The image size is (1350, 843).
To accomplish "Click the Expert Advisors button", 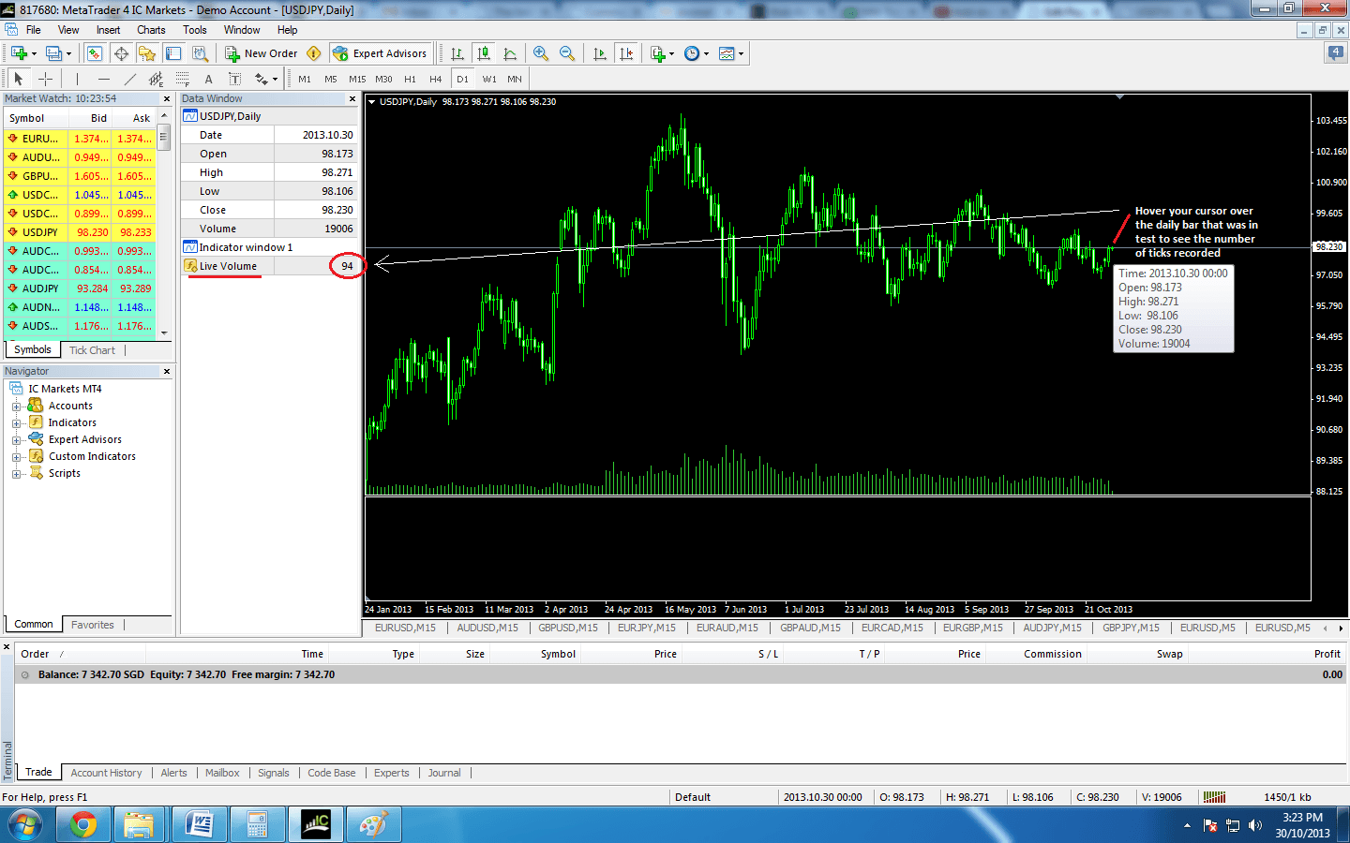I will click(381, 53).
